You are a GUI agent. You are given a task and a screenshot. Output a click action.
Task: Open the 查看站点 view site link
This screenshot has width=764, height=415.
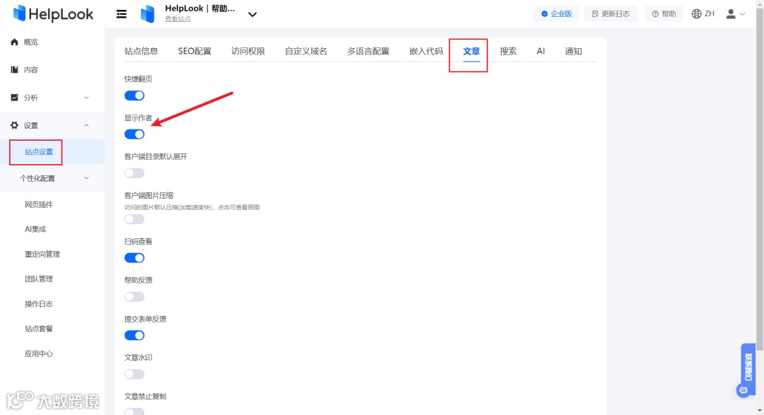point(178,19)
